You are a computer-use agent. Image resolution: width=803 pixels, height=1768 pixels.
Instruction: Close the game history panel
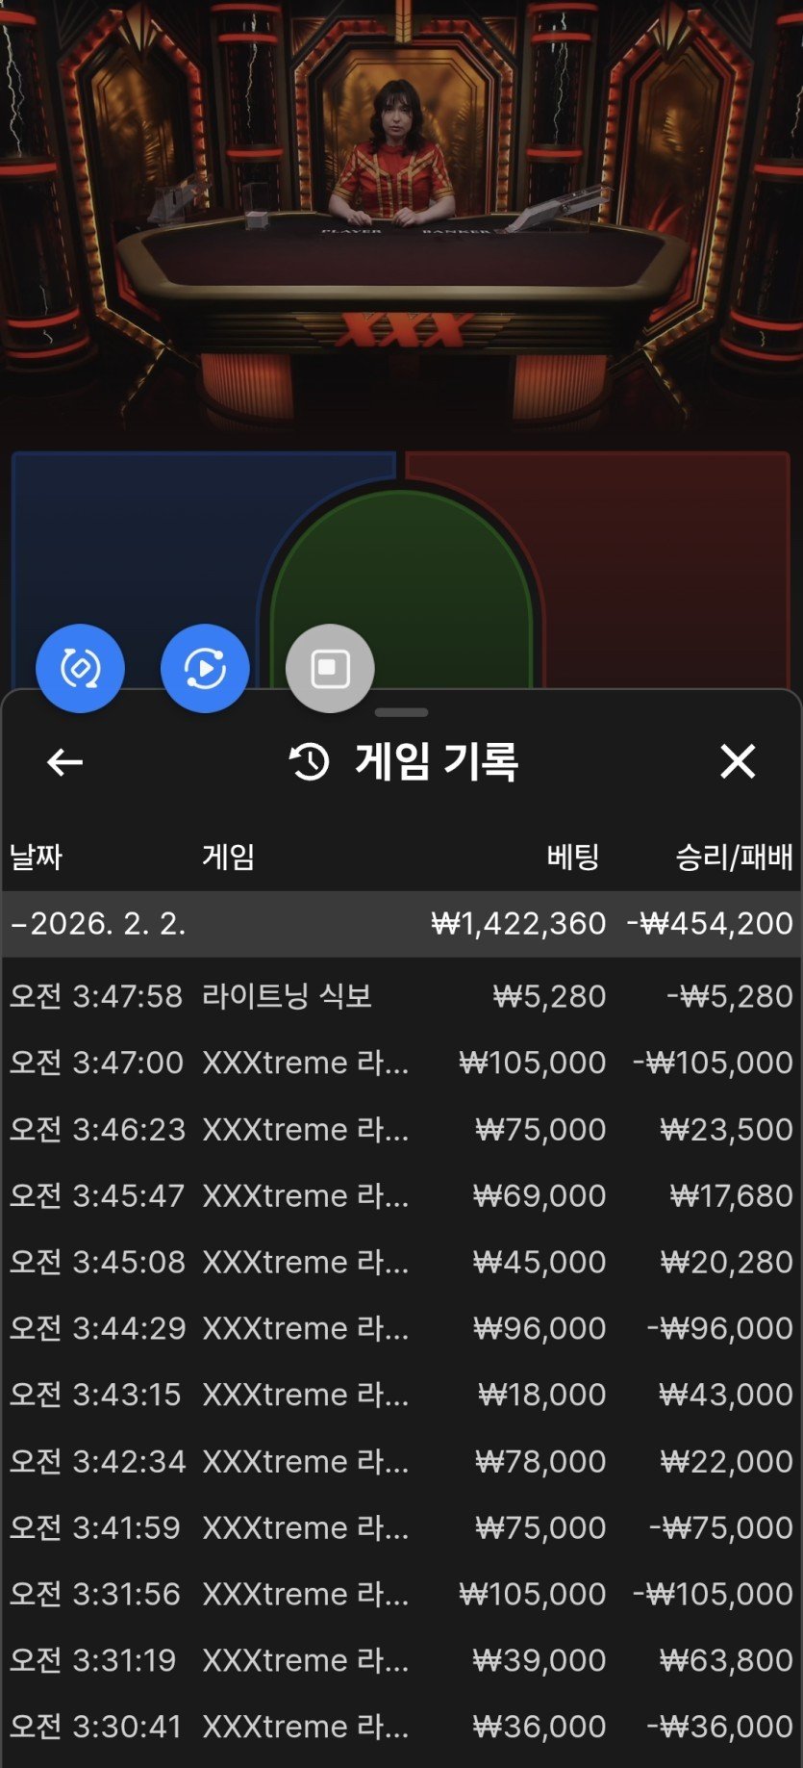coord(738,761)
